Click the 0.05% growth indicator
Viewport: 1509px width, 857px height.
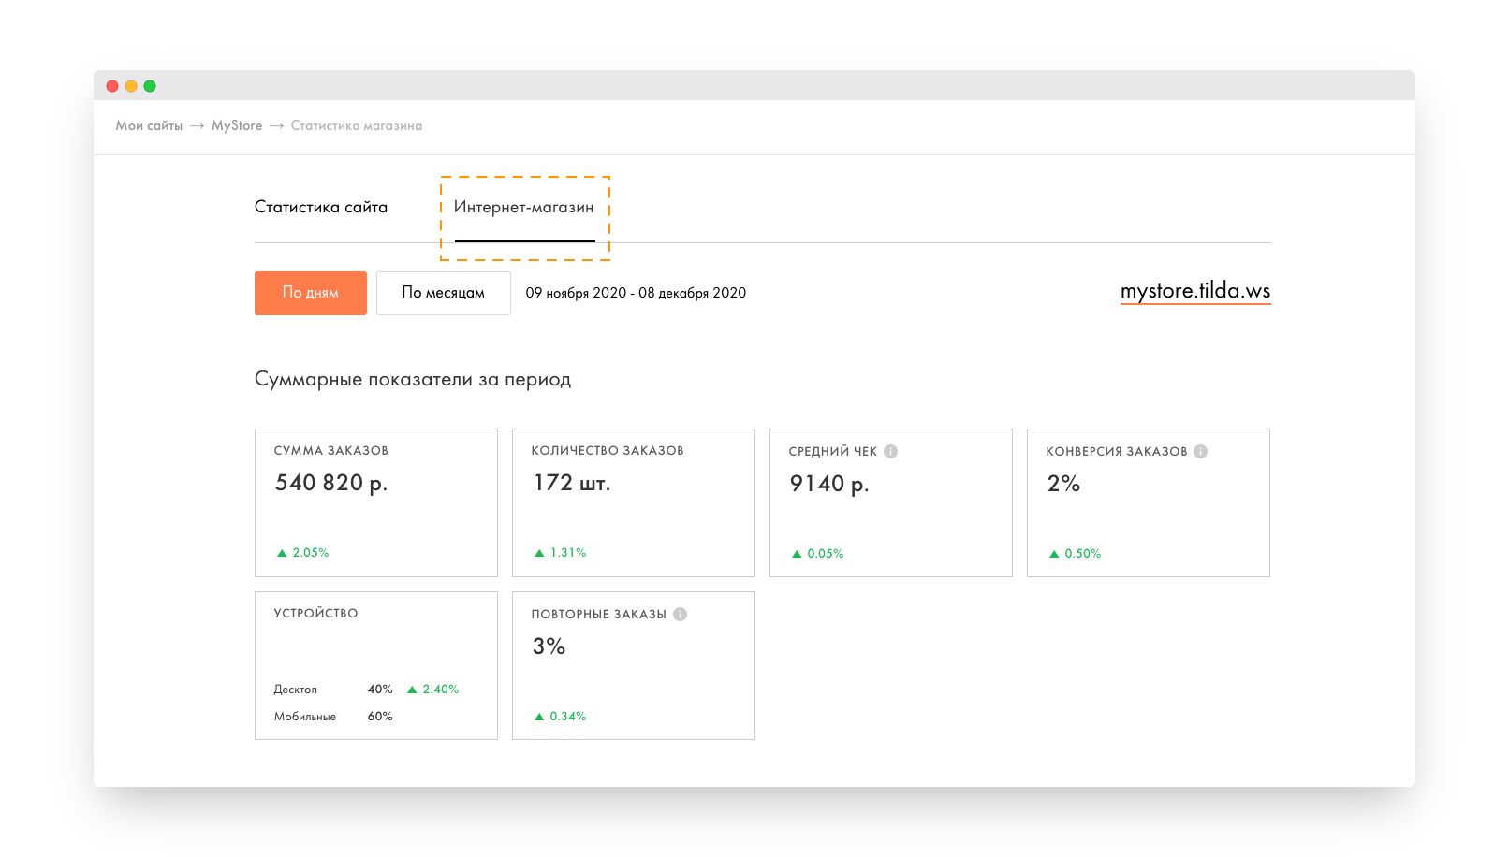tap(818, 554)
